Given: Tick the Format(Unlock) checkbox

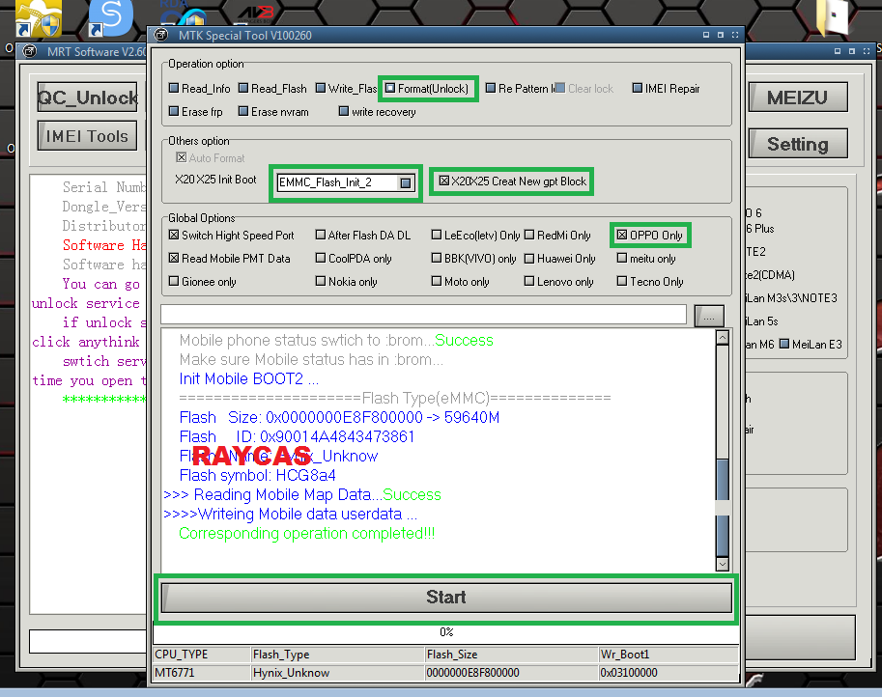Looking at the screenshot, I should tap(390, 88).
